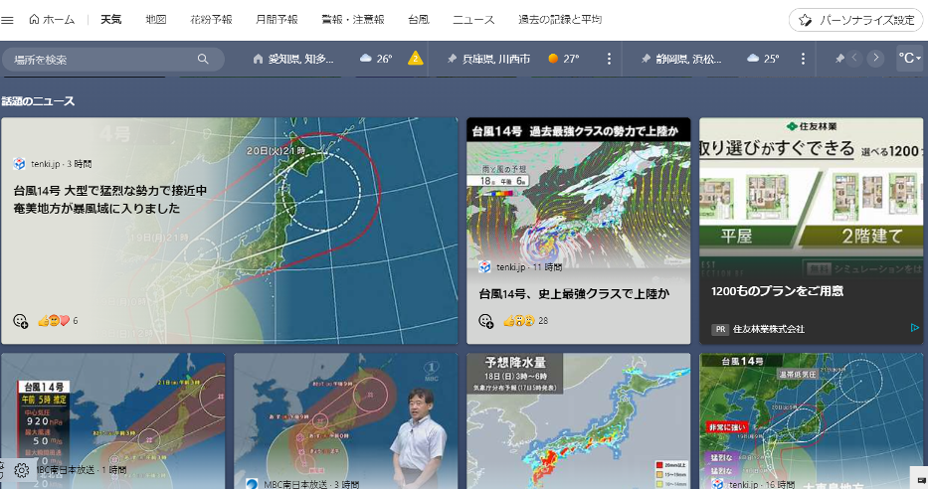928x489 pixels.
Task: Open tenki.jp 16 時間 typhoon card
Action: pyautogui.click(x=811, y=421)
